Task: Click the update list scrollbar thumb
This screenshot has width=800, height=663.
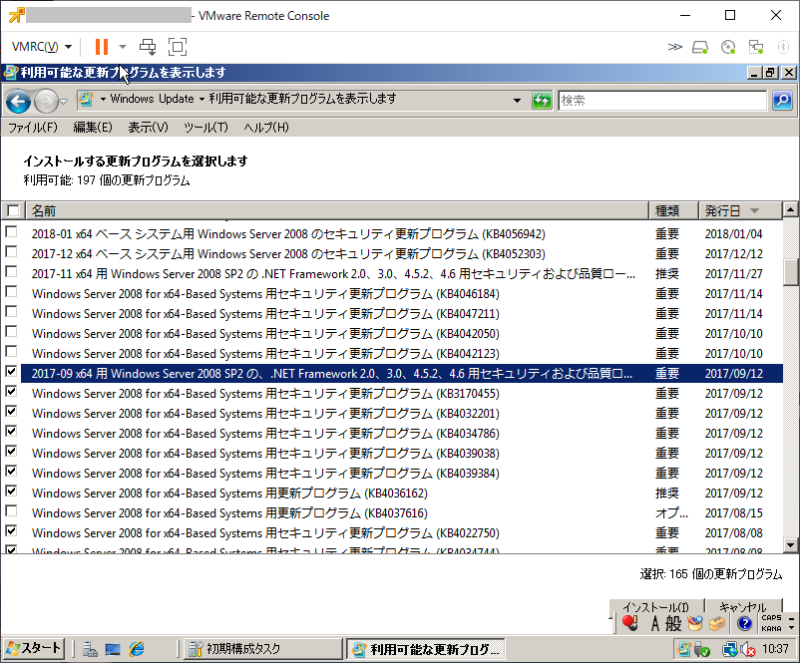Action: 790,272
